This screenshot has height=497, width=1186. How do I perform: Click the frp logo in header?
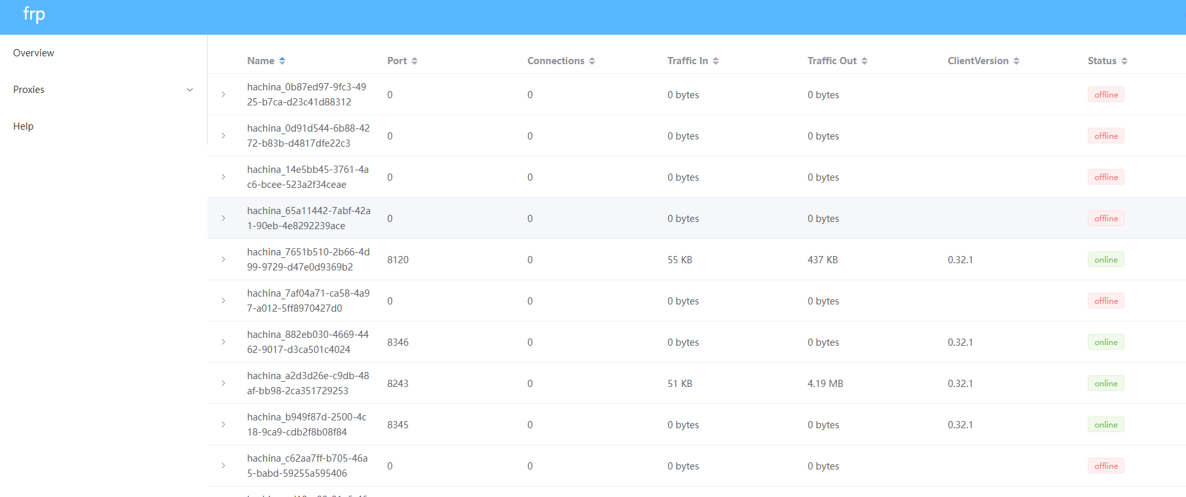click(x=34, y=14)
